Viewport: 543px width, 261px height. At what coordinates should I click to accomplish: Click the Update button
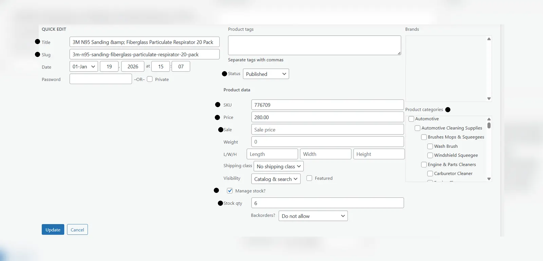point(53,229)
